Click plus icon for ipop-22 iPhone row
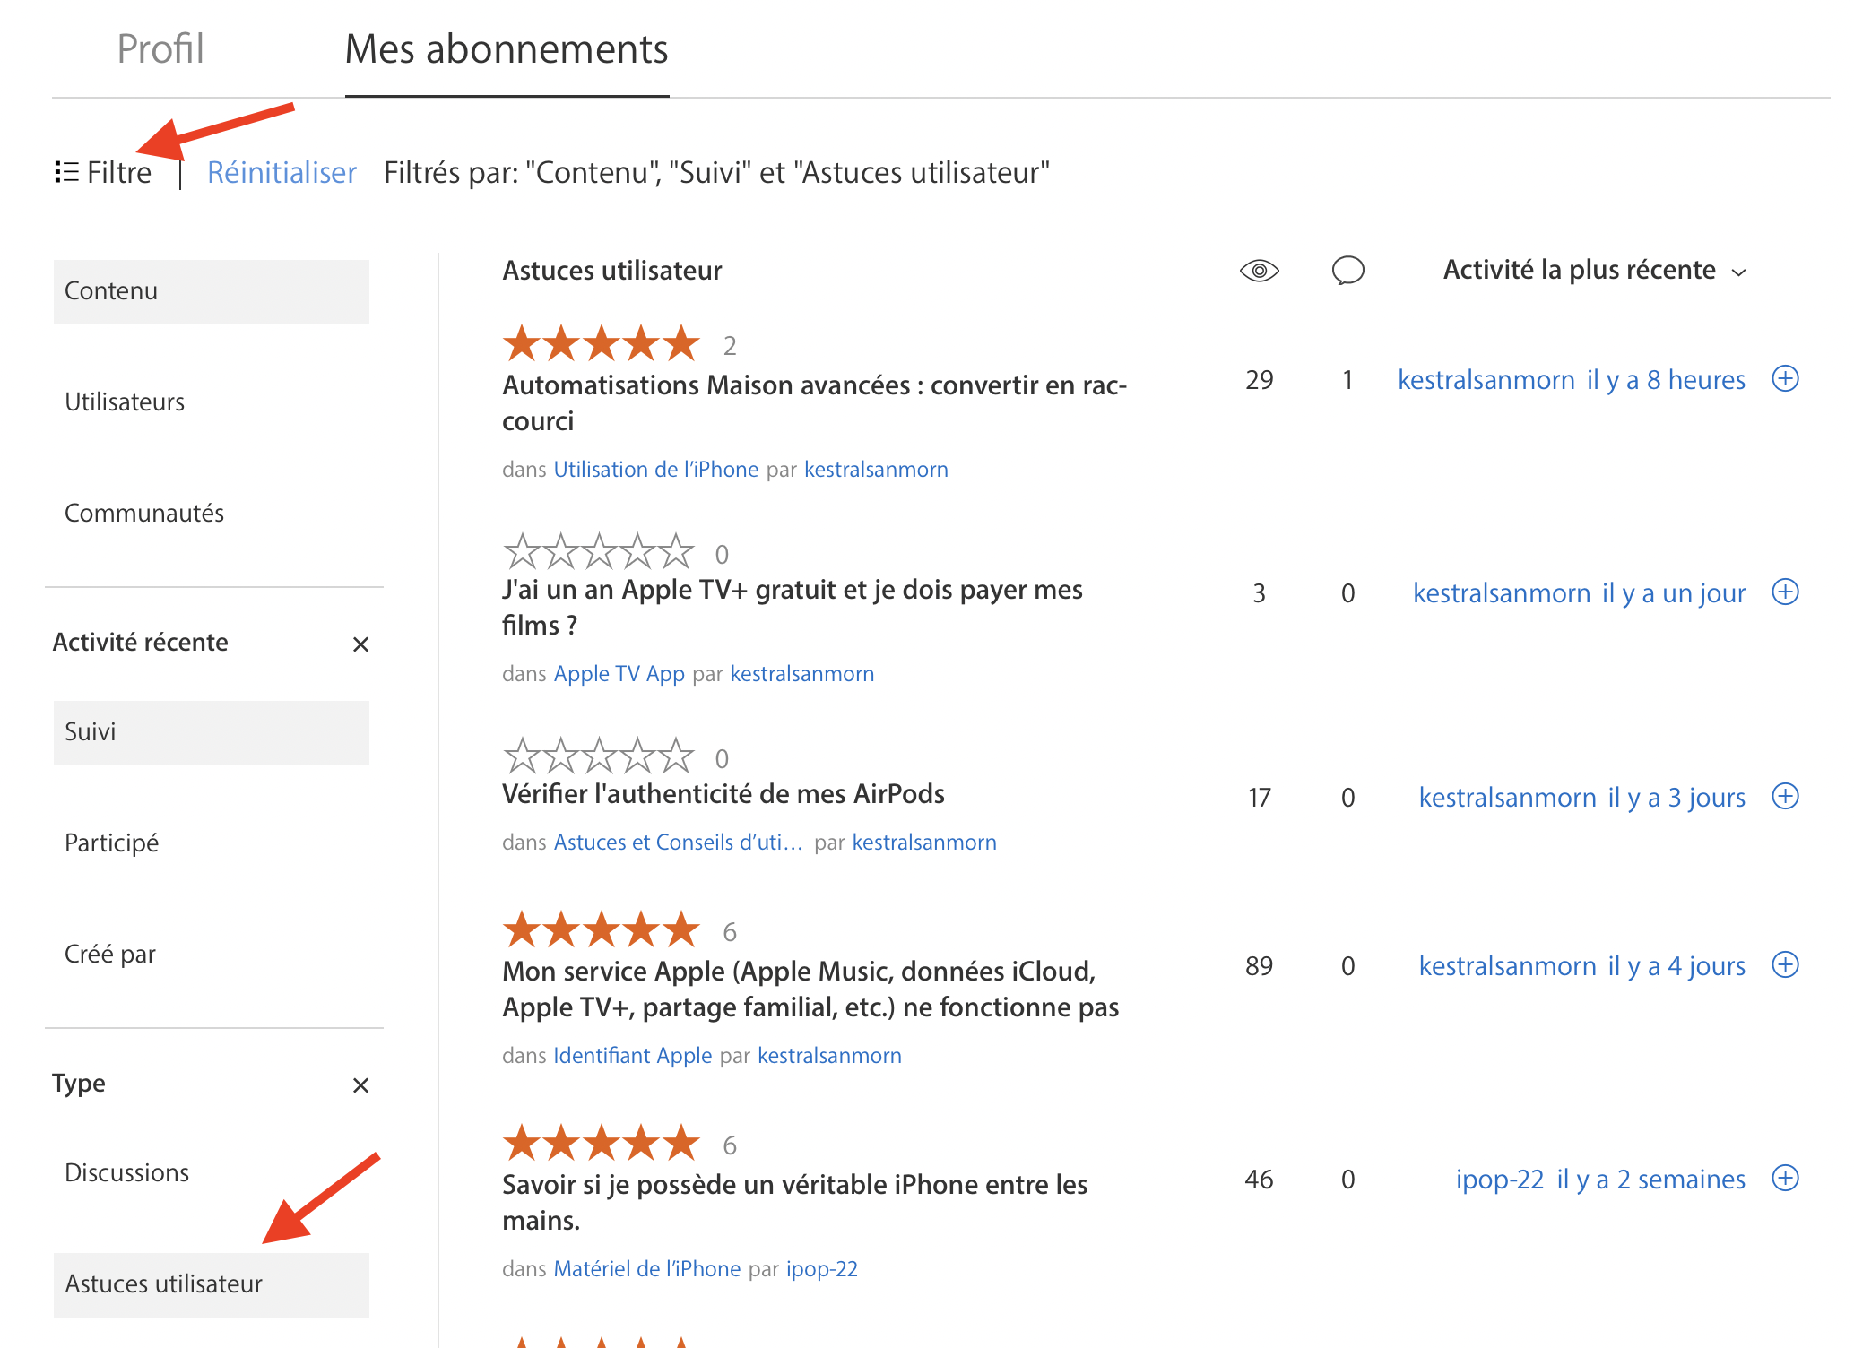1854x1348 pixels. [x=1785, y=1179]
